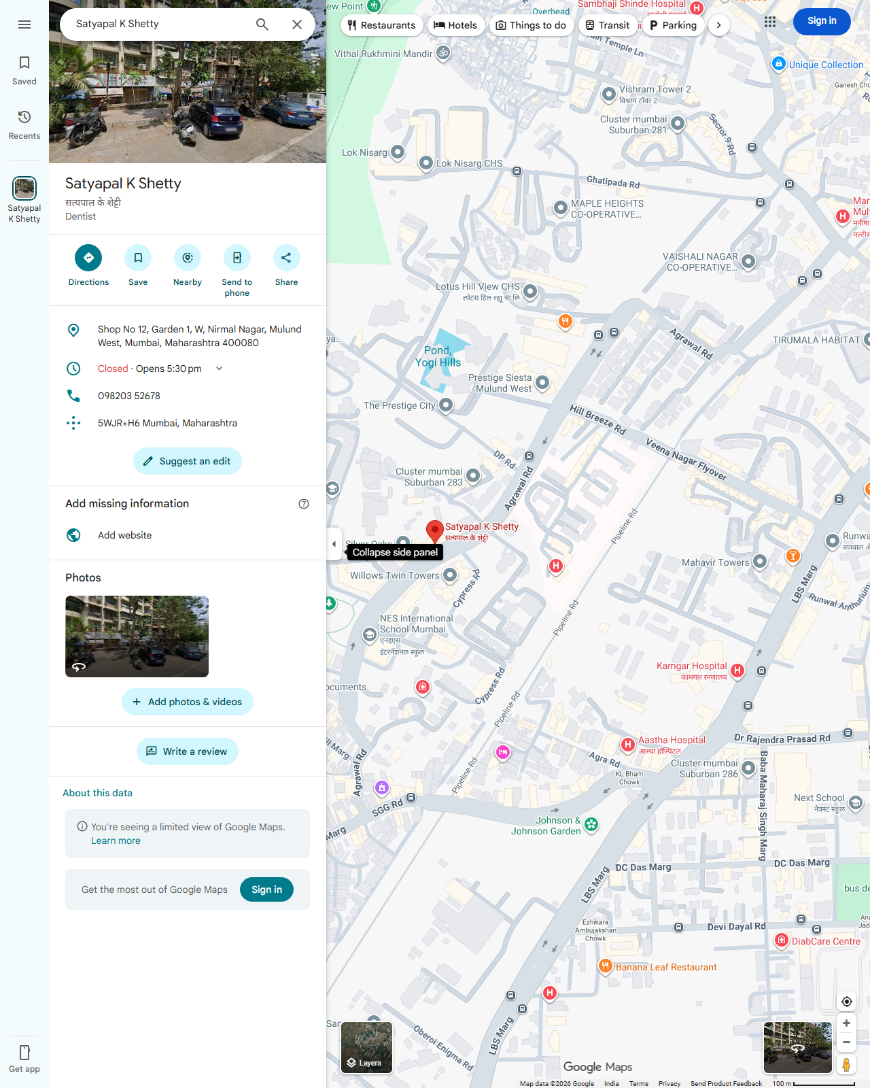The height and width of the screenshot is (1088, 870).
Task: Select NES International School marker
Action: coord(369,634)
